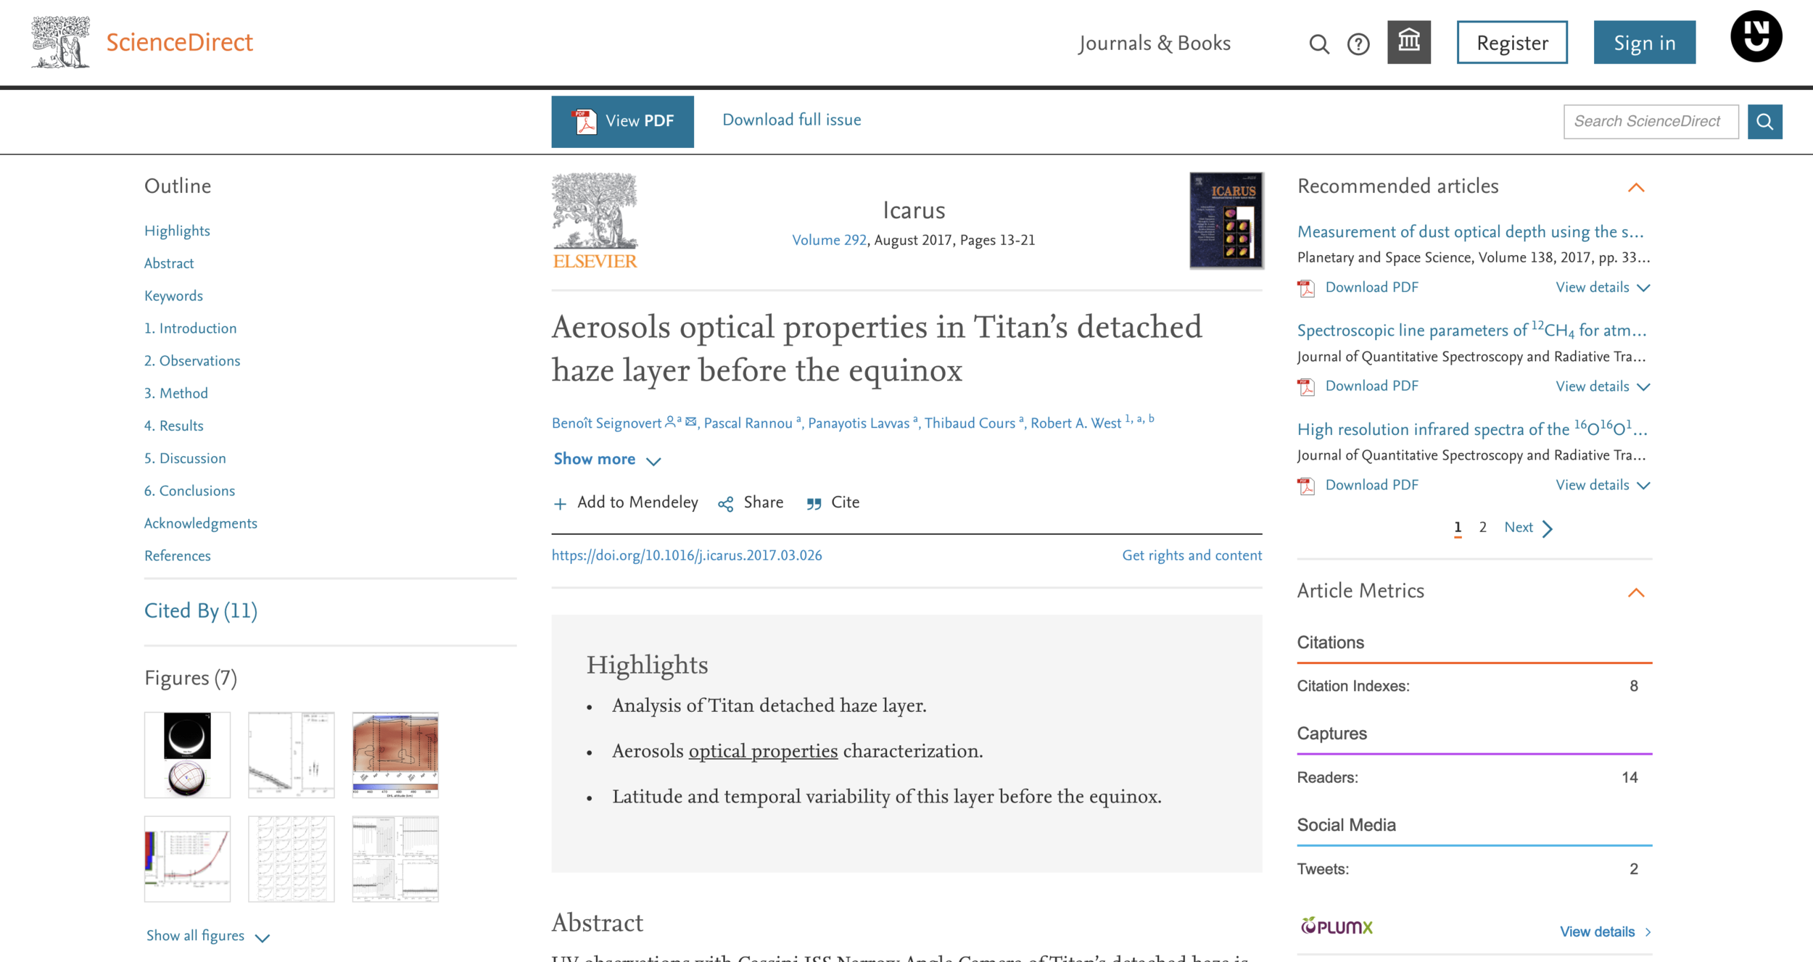Open the article DOI link

coord(686,555)
